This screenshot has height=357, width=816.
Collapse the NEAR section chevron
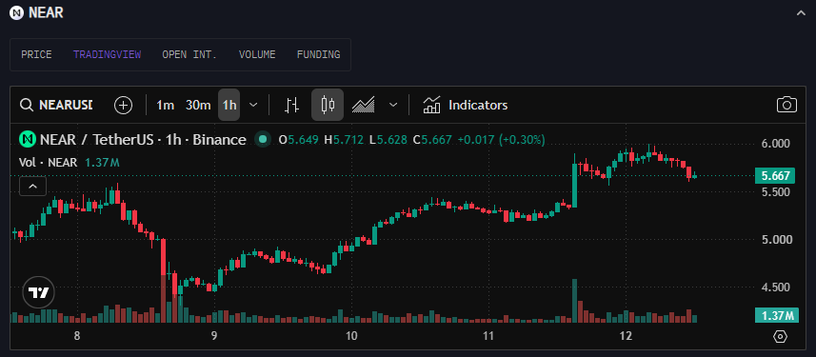click(801, 13)
